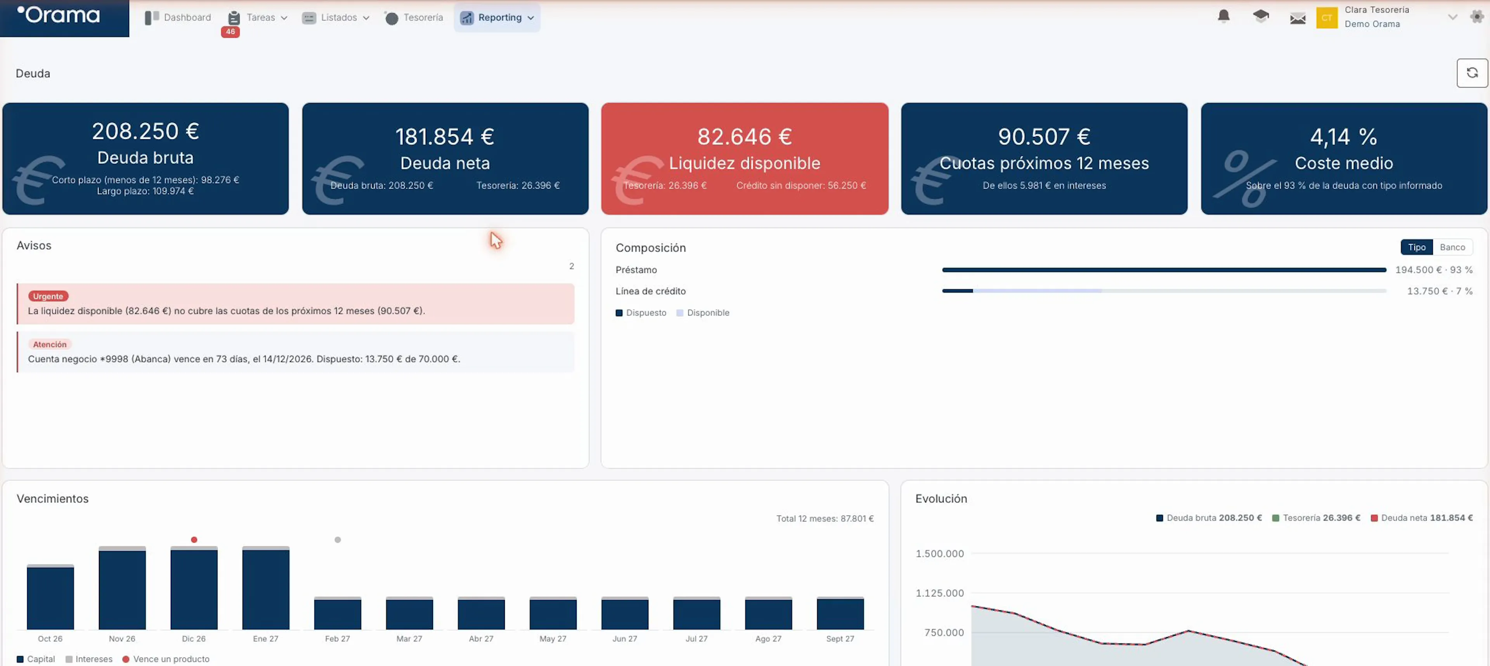The width and height of the screenshot is (1490, 666).
Task: Click the Atención Abanca account notice
Action: [x=296, y=351]
